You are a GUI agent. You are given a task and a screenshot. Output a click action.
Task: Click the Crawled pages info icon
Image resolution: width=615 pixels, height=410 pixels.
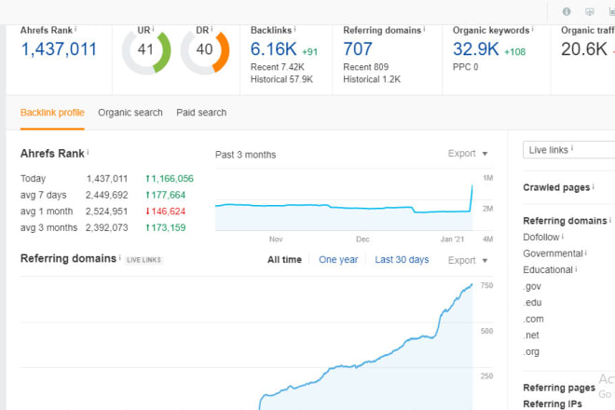coord(593,186)
